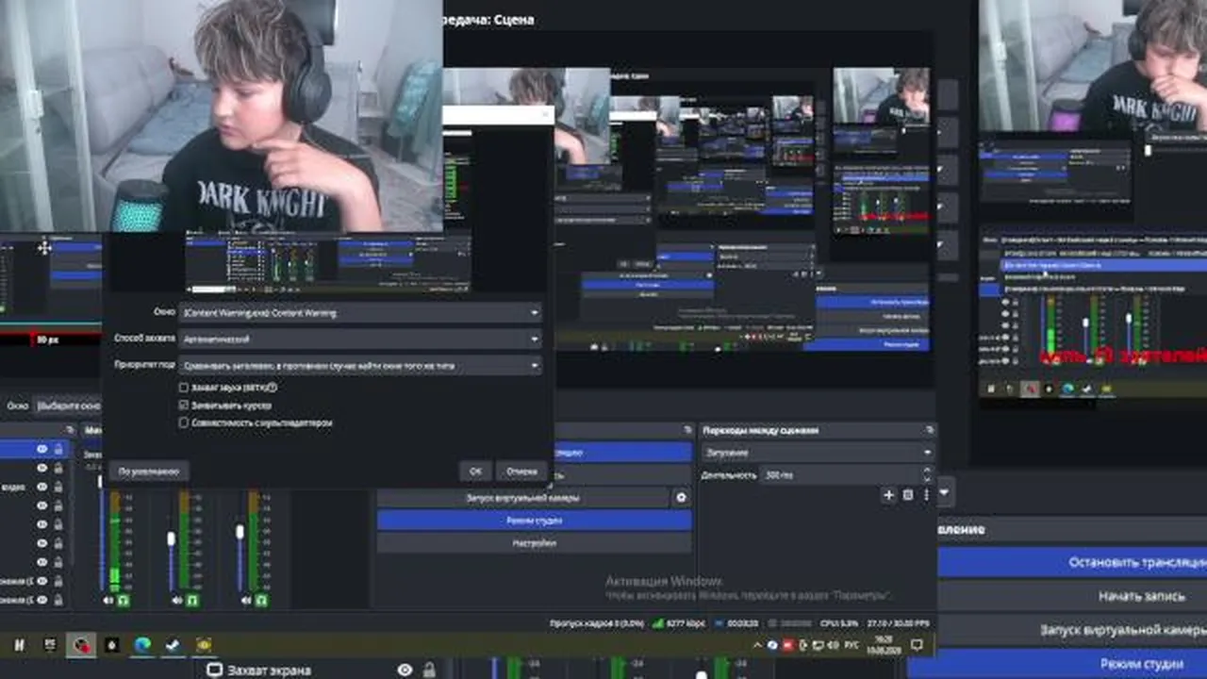Viewport: 1207px width, 679px height.
Task: Expand the Приоритет окна dropdown
Action: (362, 364)
